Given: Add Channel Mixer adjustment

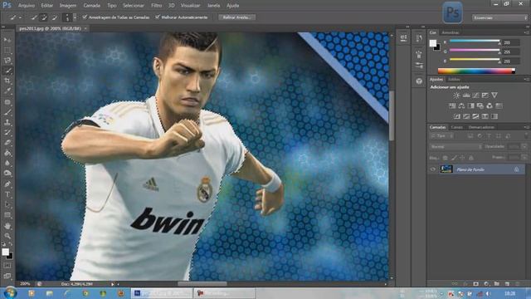Looking at the screenshot, I should tap(490, 105).
